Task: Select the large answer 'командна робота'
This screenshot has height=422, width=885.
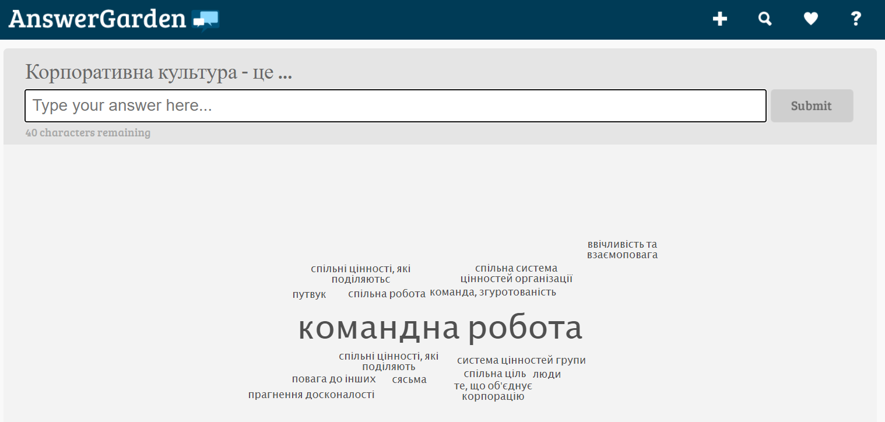Action: [x=440, y=328]
